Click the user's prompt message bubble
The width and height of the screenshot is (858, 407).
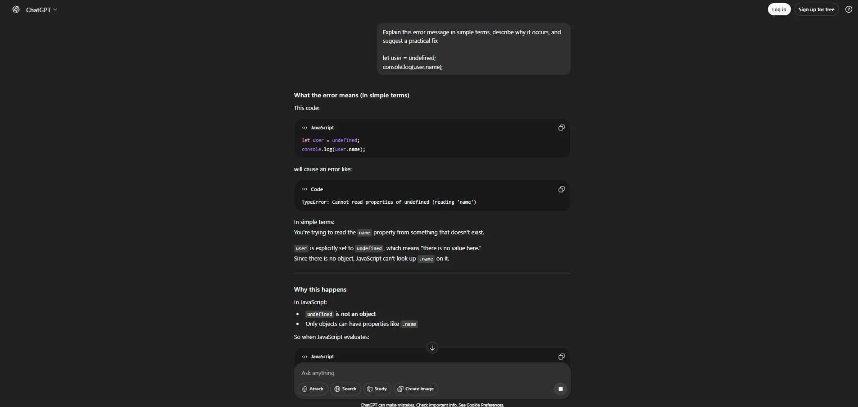473,49
